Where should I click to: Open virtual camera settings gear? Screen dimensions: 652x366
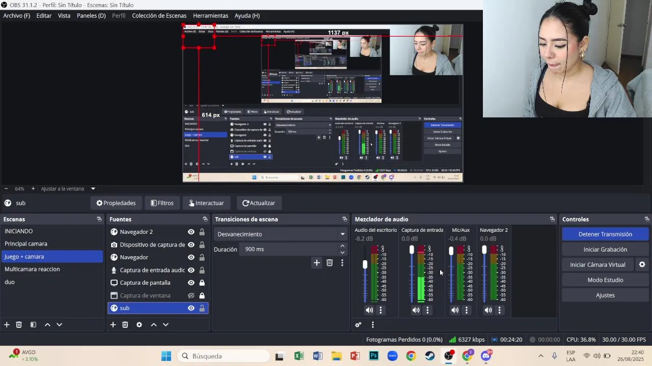point(642,265)
